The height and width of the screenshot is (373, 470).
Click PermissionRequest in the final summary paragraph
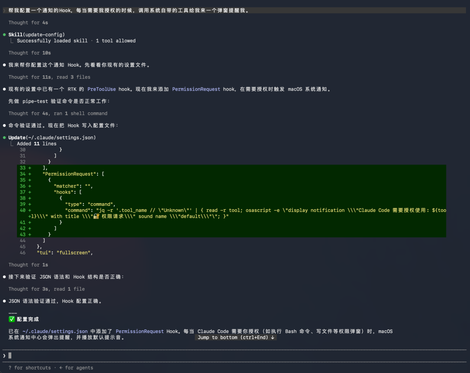tap(140, 331)
